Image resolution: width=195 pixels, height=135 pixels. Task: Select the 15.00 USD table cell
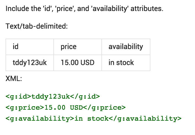(x=78, y=63)
